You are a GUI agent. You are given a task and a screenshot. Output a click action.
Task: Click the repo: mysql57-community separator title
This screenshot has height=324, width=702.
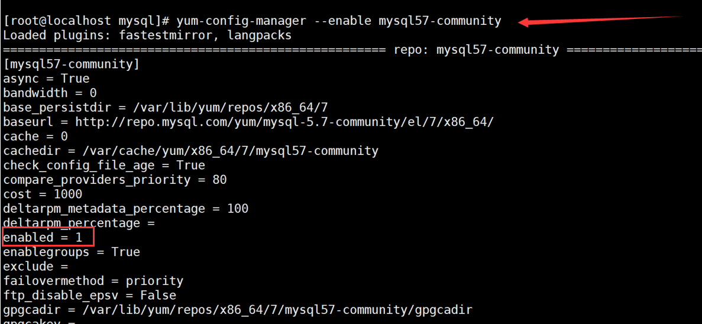coord(476,50)
